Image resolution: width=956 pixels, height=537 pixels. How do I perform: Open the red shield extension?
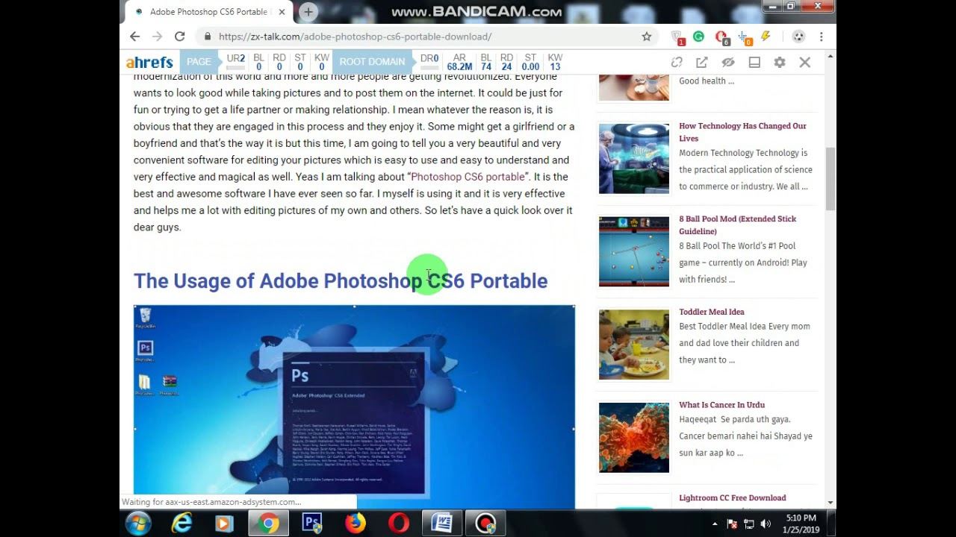tap(677, 37)
